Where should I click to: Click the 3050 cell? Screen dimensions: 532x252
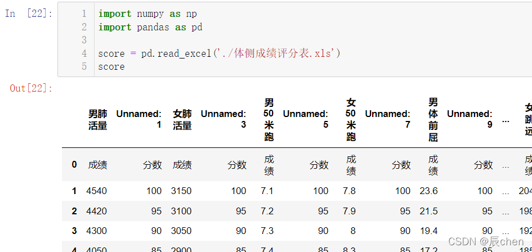(181, 231)
